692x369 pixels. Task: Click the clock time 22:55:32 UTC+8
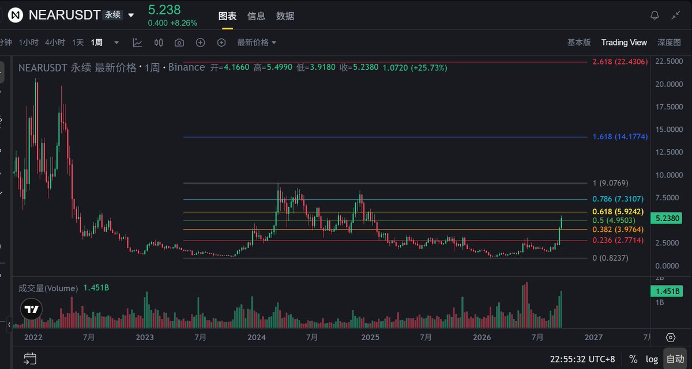pos(584,359)
